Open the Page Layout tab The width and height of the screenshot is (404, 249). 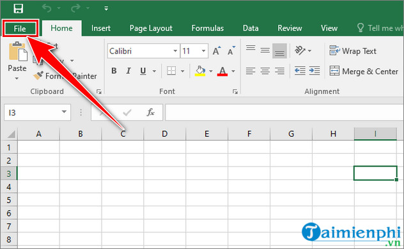point(151,28)
